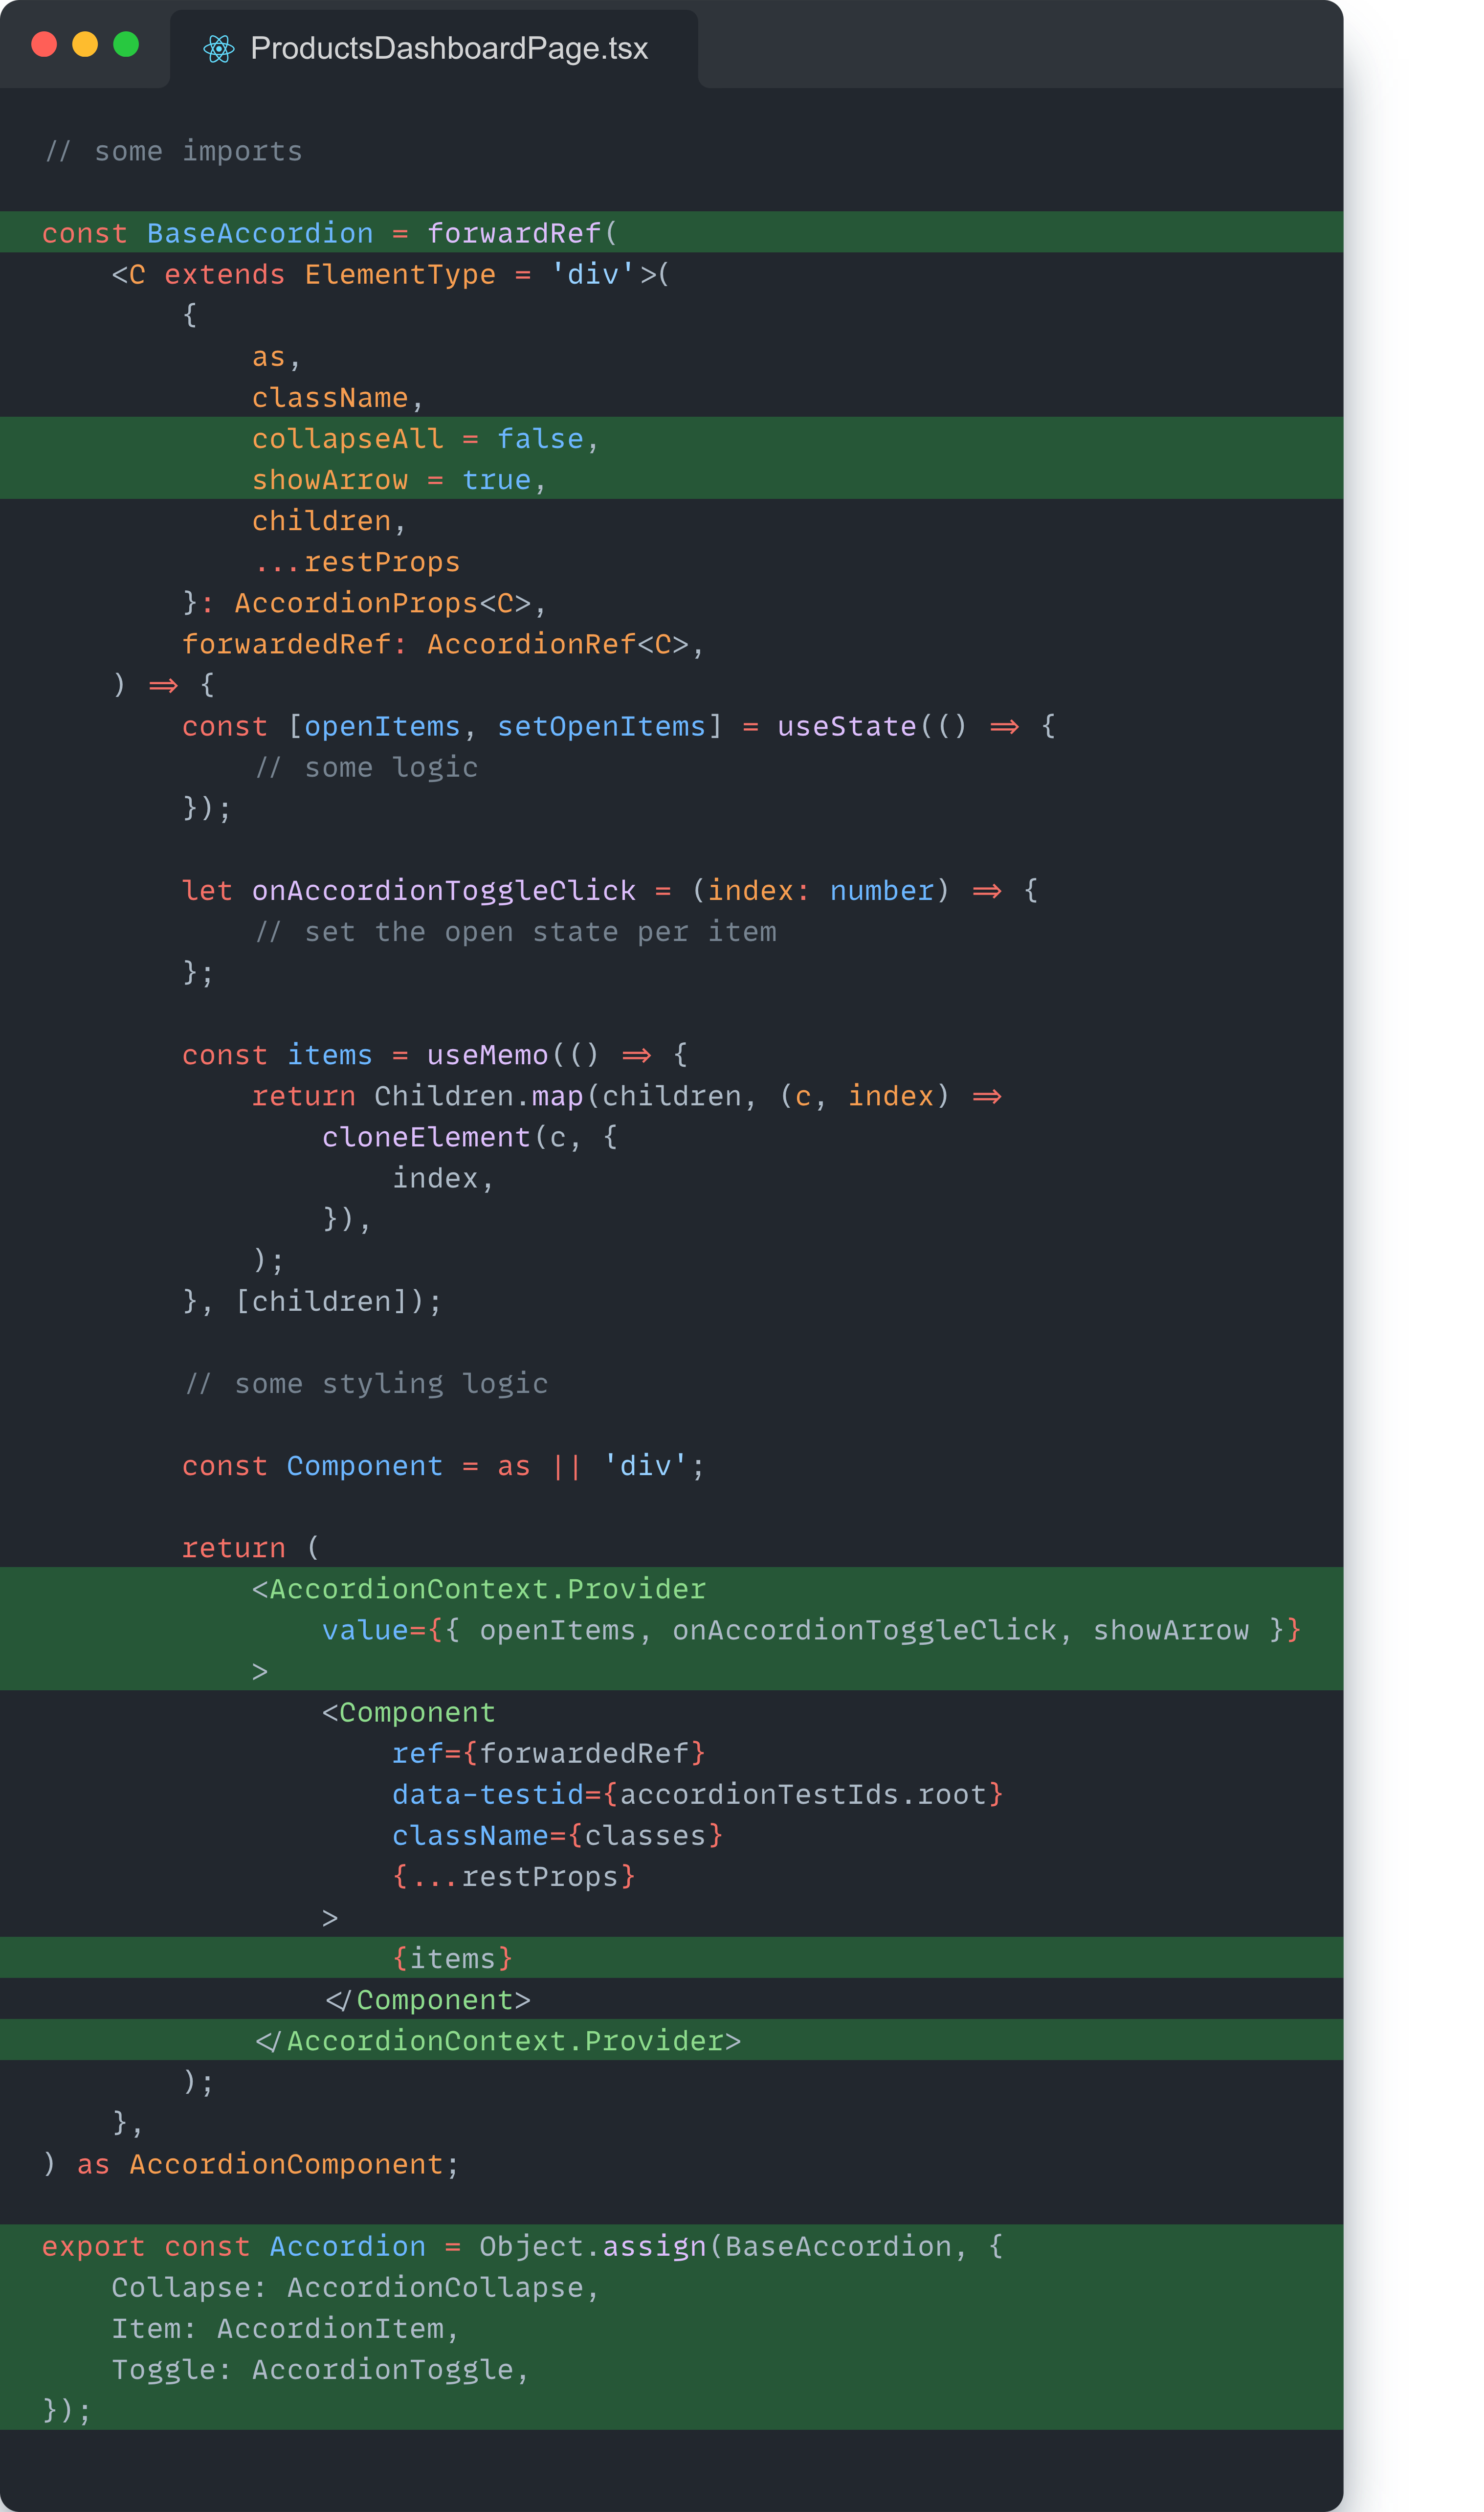Viewport: 1484px width, 2512px height.
Task: Click the line "const items = useMemo(() => {"
Action: coord(435,1055)
